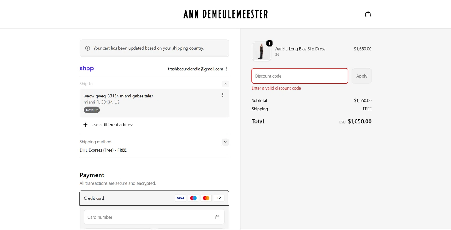This screenshot has width=451, height=230.
Task: Open options menu for miami address
Action: click(x=222, y=95)
